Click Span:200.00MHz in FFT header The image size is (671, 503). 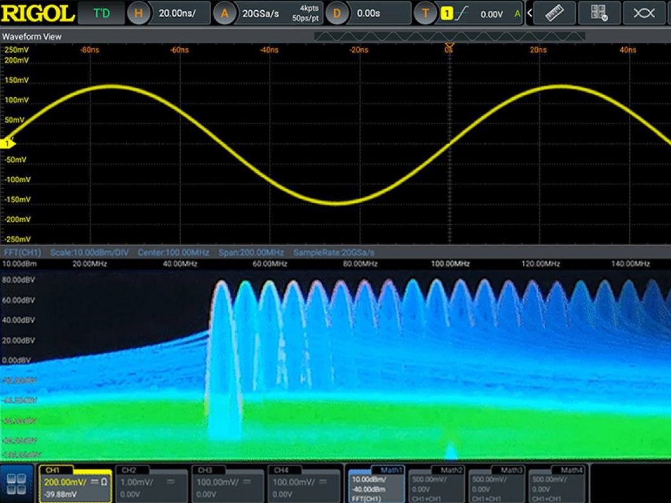[x=251, y=252]
